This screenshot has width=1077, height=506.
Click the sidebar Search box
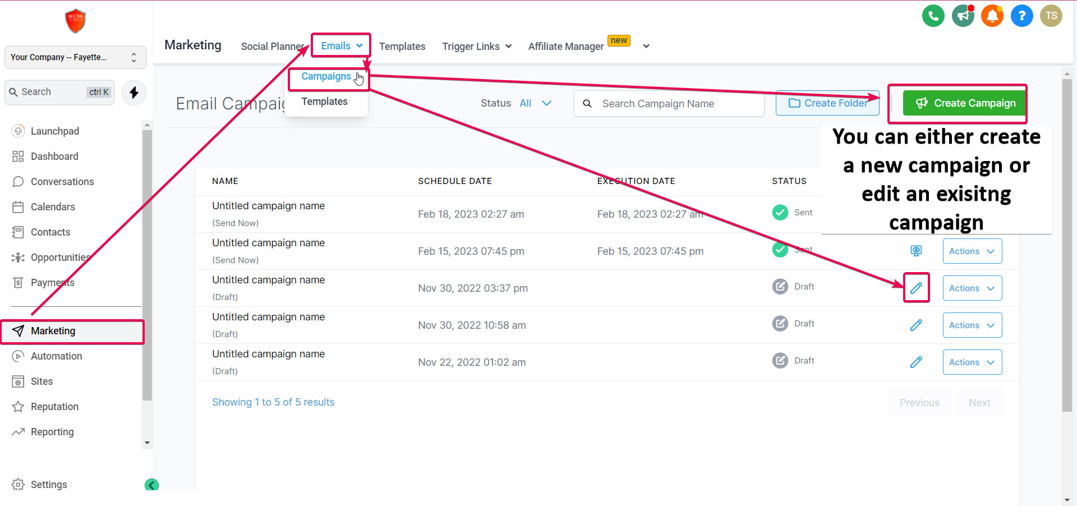[59, 92]
